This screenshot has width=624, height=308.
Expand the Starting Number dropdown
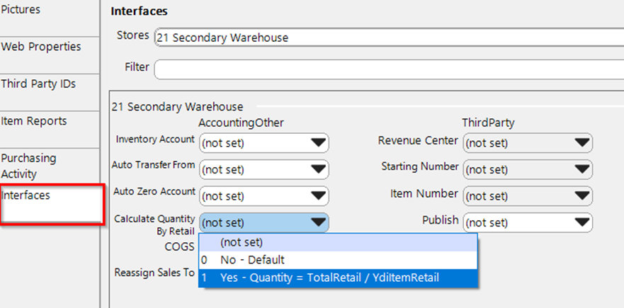pos(527,169)
